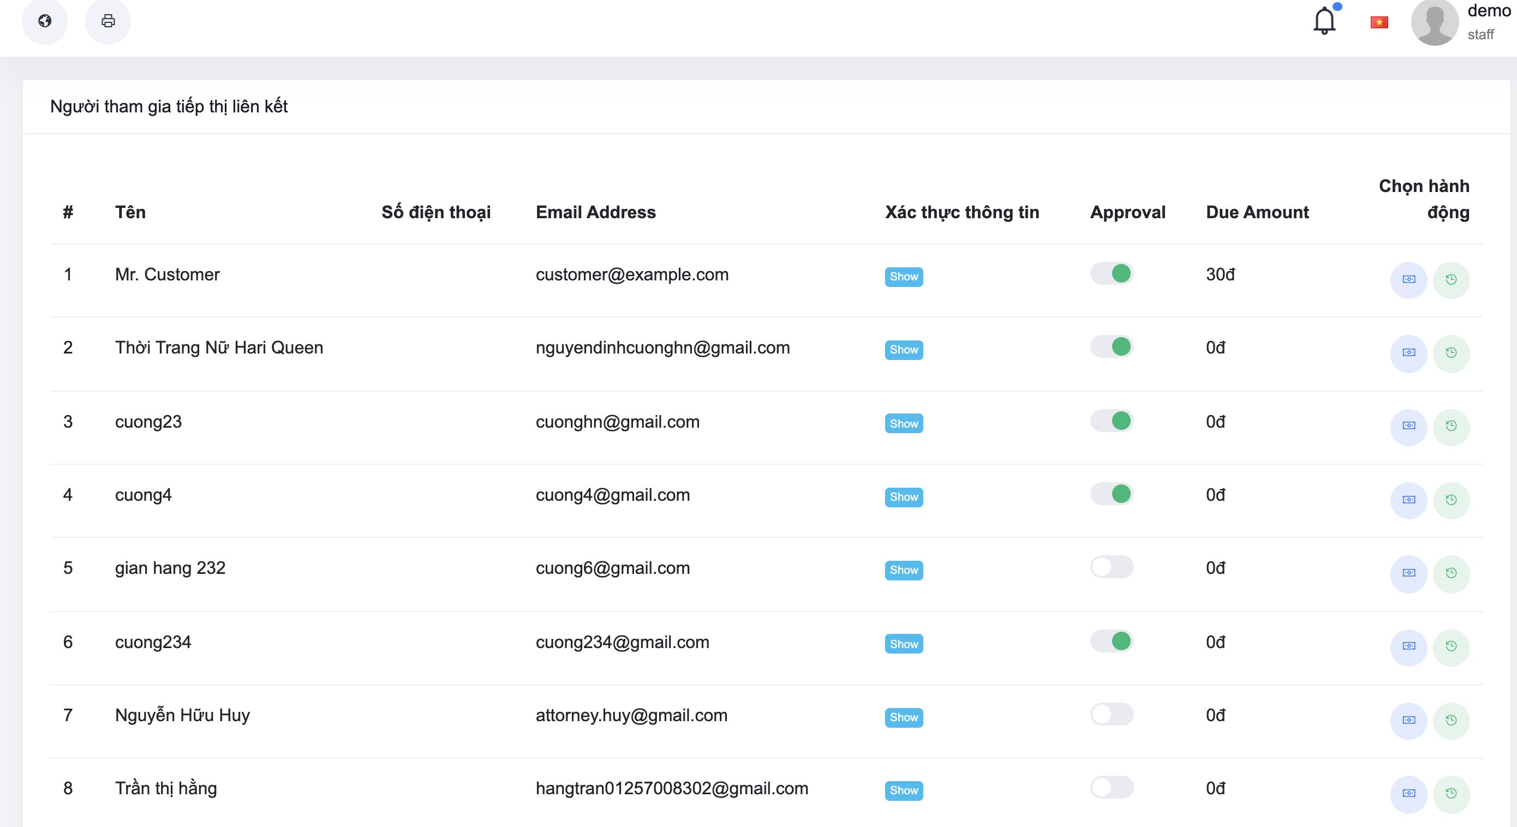Open payment history for Nguyễn Hữu Huy
This screenshot has width=1517, height=827.
tap(1451, 721)
